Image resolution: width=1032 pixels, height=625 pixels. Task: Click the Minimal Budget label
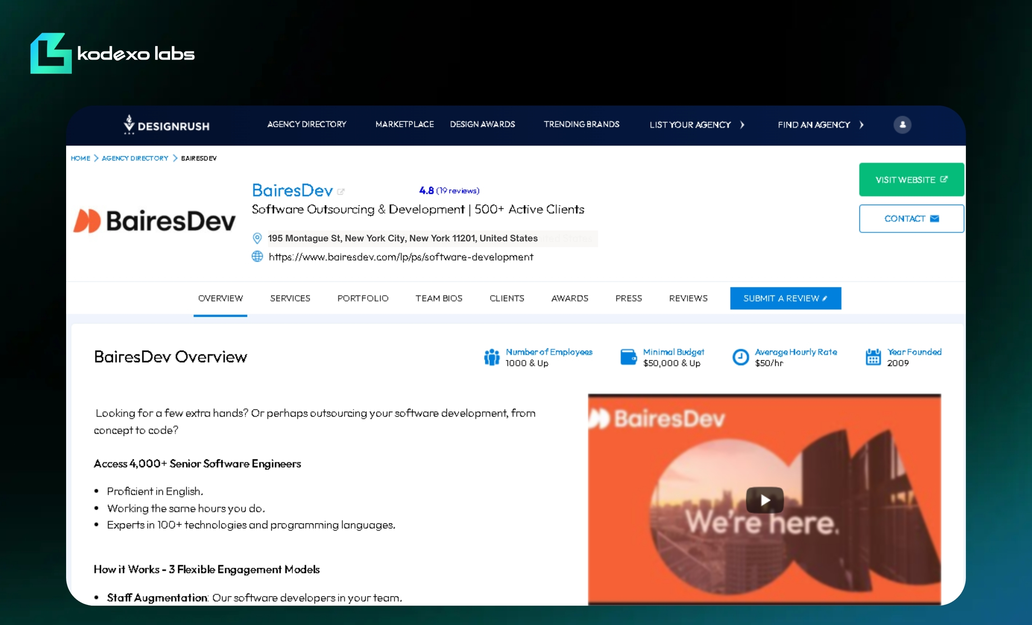(x=674, y=352)
